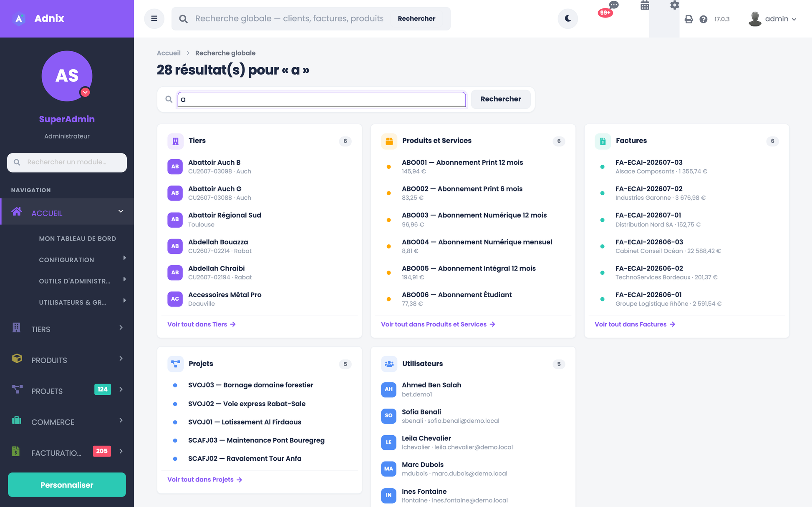Click the Tiers card header icon
This screenshot has width=812, height=507.
(175, 141)
